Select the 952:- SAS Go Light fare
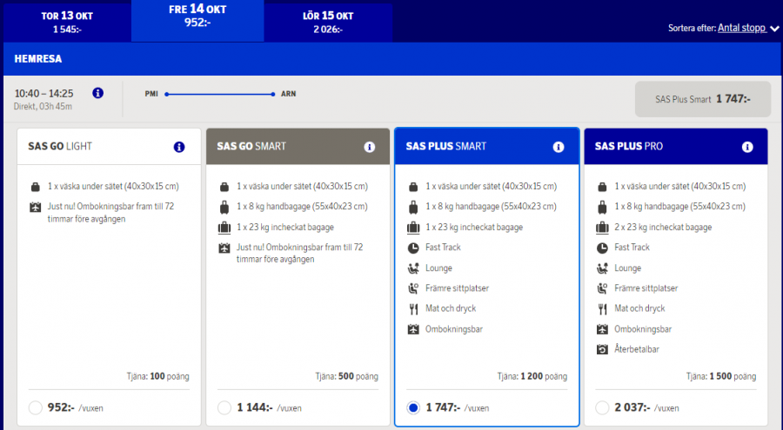Screen dimensions: 783x430 pos(35,407)
